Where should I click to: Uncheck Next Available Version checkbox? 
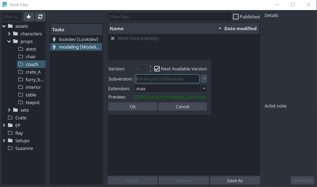(x=157, y=69)
